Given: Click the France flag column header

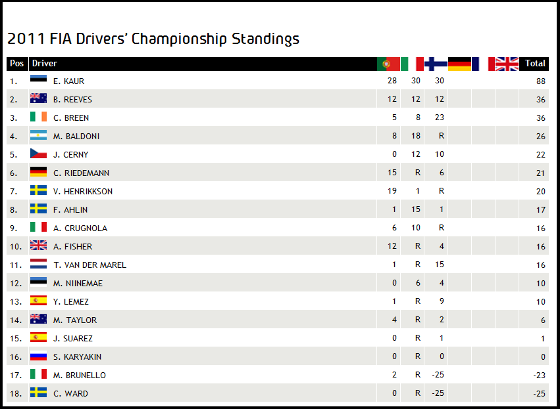Looking at the screenshot, I should pos(483,64).
